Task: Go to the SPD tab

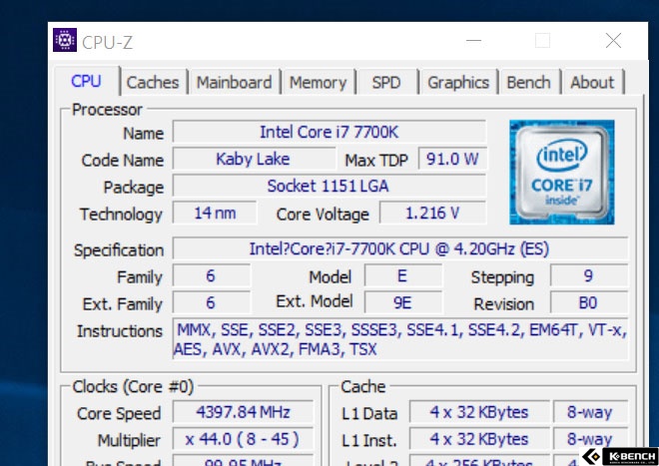Action: (386, 83)
